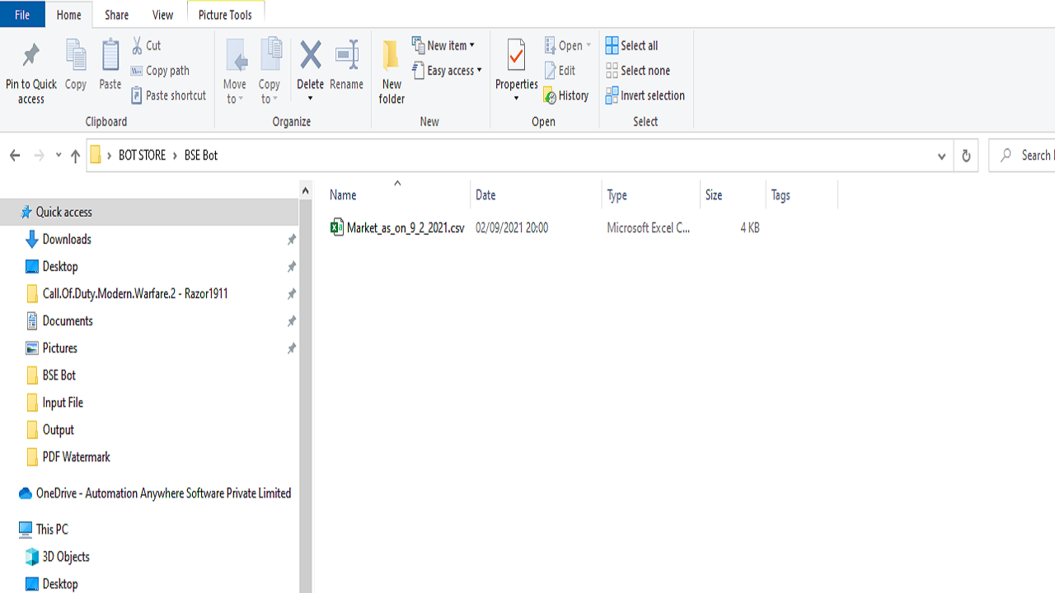1055x593 pixels.
Task: Create a New folder
Action: (392, 72)
